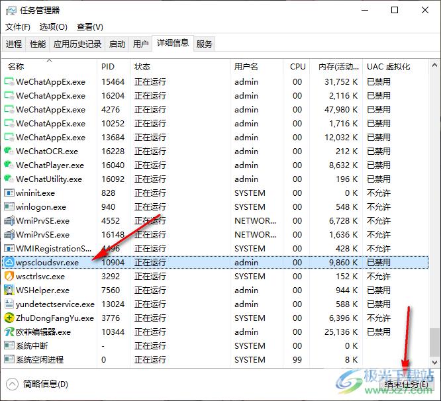
Task: Click the 系统空闲进程 process icon
Action: (9, 360)
